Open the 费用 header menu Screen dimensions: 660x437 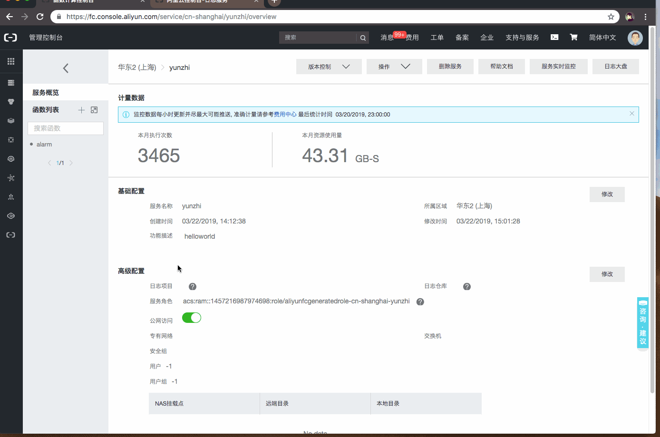[x=412, y=38]
